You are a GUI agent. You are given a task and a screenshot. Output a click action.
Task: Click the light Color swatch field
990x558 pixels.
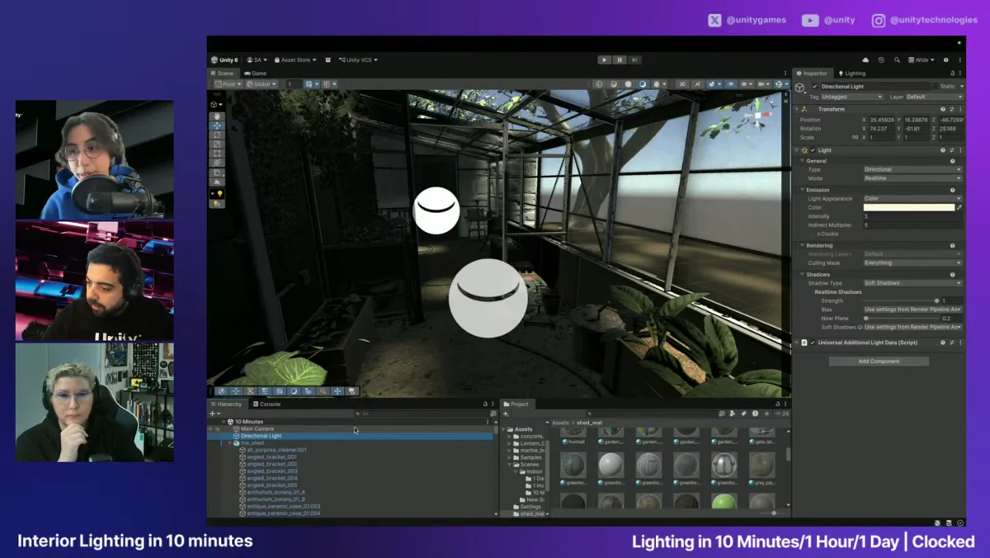[908, 207]
